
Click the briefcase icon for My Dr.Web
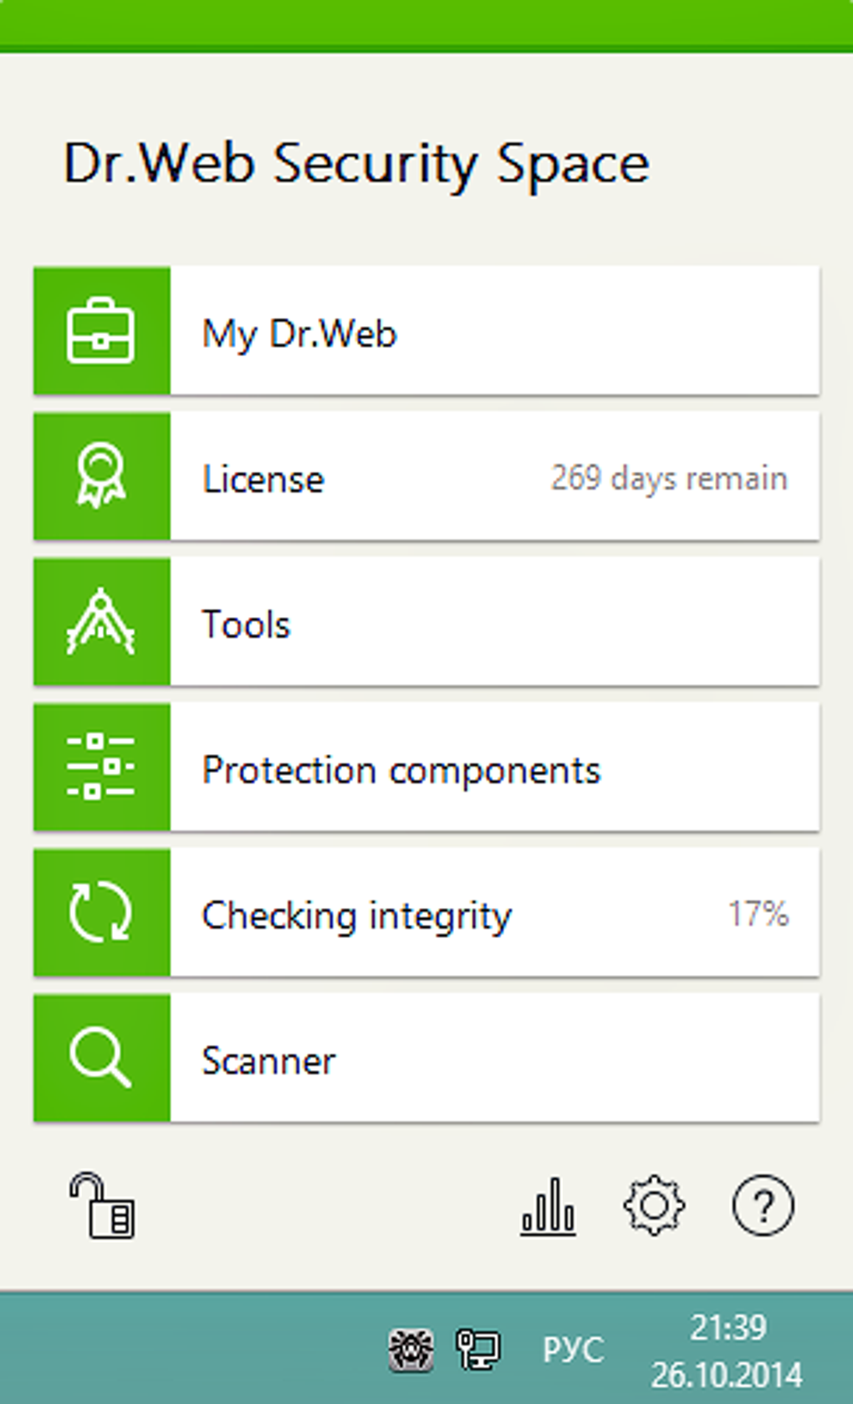pyautogui.click(x=101, y=331)
